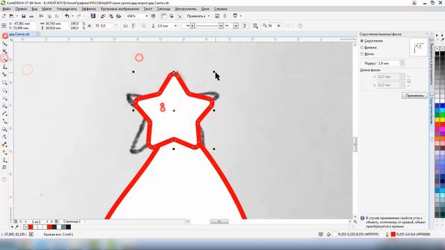This screenshot has height=250, width=445.
Task: Click outline color red swatch in status bar
Action: 393,234
